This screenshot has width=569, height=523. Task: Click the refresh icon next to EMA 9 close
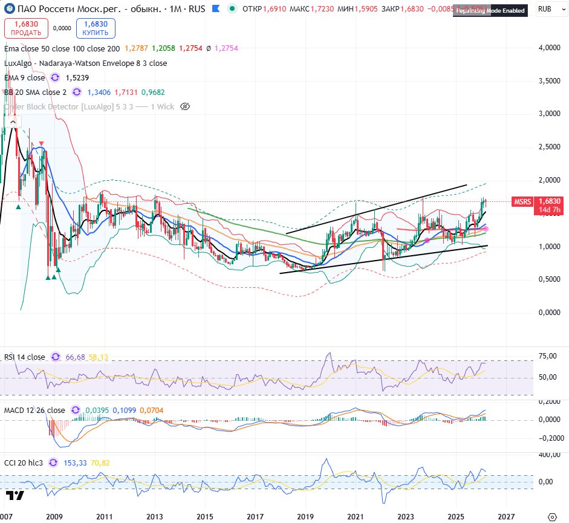point(55,77)
